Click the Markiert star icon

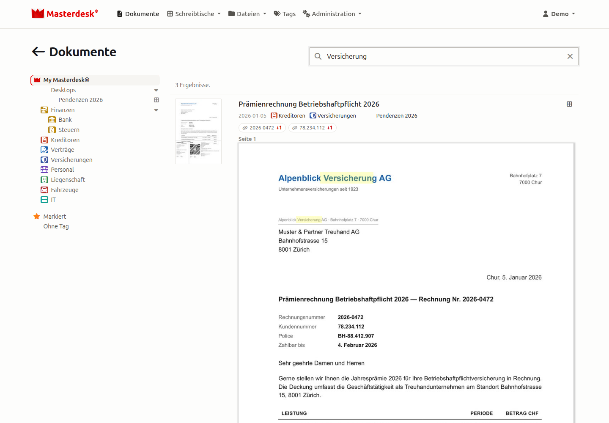(x=37, y=216)
